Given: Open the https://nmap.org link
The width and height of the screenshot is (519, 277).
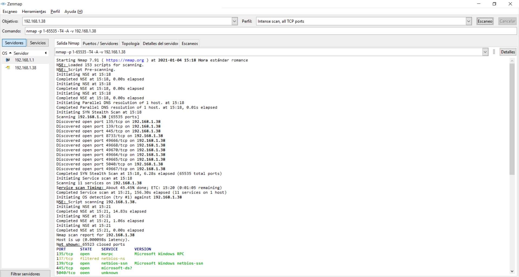Looking at the screenshot, I should pos(125,60).
